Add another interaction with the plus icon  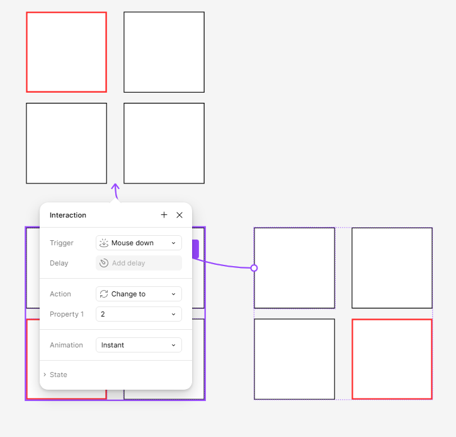164,215
